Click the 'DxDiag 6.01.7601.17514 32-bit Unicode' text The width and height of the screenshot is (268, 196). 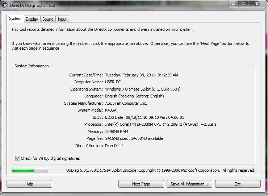(101, 170)
